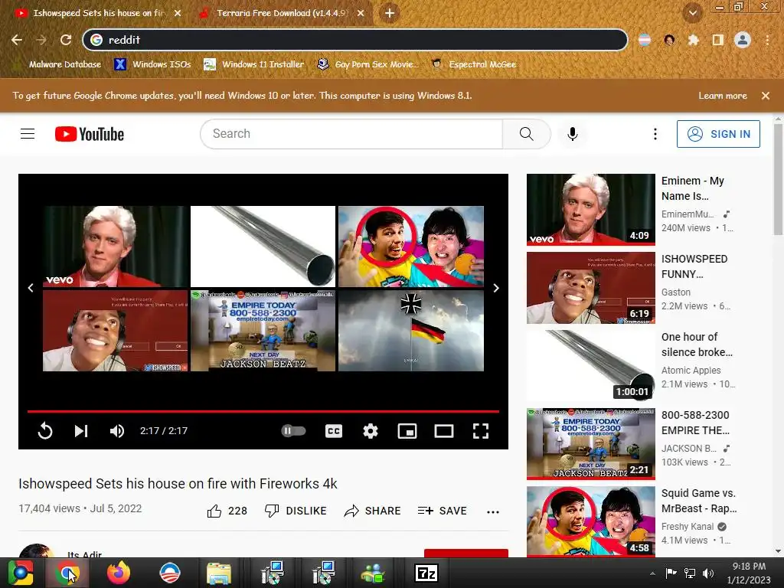The width and height of the screenshot is (784, 588).
Task: Switch to Terraria Free Download tab
Action: point(282,13)
